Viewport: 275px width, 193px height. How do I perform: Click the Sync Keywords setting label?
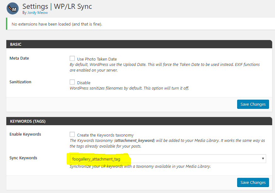[x=23, y=158]
